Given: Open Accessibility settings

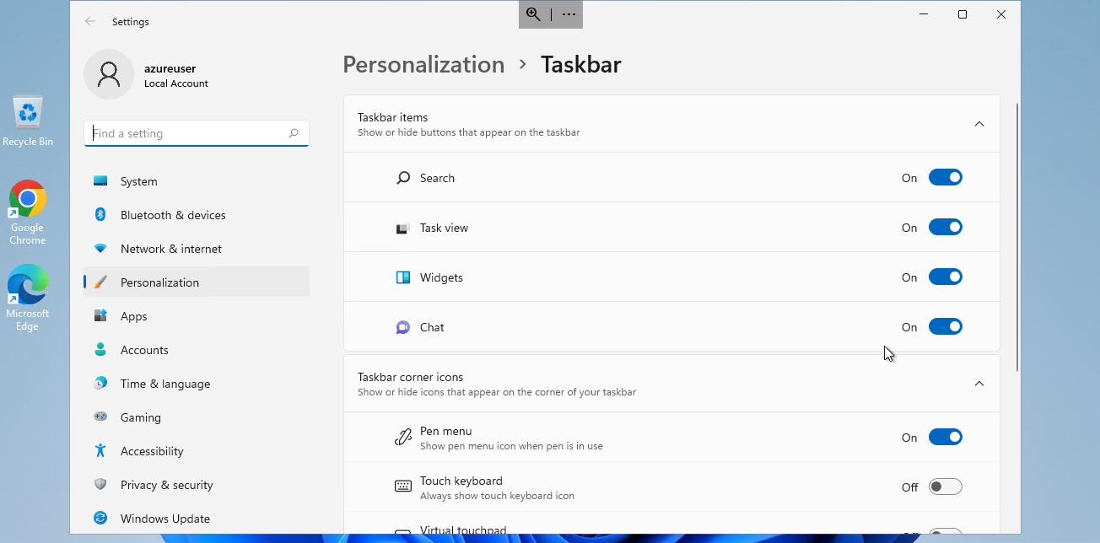Looking at the screenshot, I should click(197, 451).
